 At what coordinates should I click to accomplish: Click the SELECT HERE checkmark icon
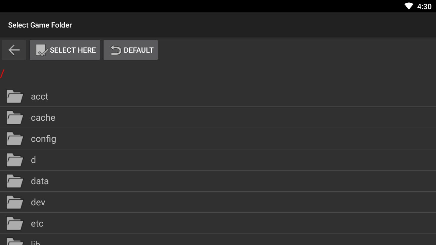pos(42,50)
